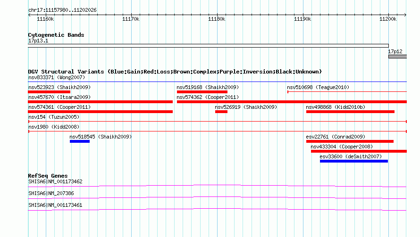
Task: Select the nsv1980 (Kidd2008) thin red line
Action: [x=218, y=131]
